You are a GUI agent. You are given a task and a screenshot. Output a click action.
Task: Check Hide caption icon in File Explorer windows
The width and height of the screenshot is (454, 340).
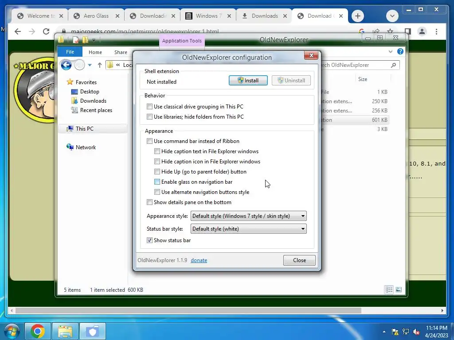click(x=157, y=161)
